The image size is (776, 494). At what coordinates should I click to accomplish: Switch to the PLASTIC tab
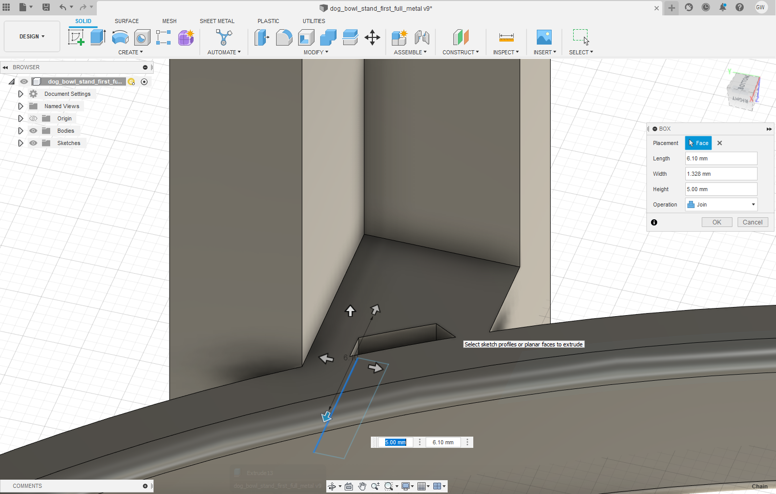click(268, 21)
